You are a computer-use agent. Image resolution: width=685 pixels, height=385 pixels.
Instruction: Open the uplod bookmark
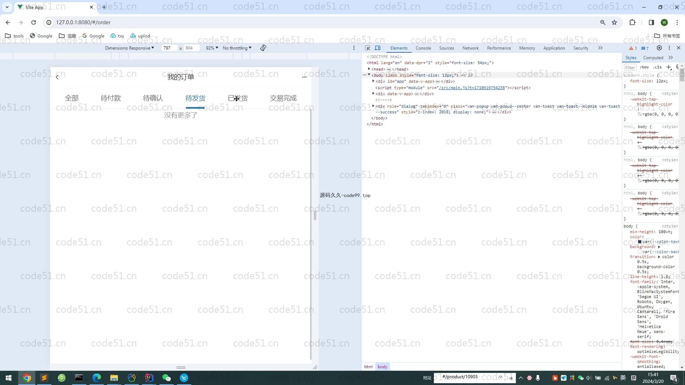click(140, 36)
